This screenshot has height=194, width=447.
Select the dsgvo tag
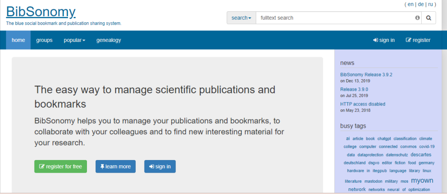[x=374, y=163]
